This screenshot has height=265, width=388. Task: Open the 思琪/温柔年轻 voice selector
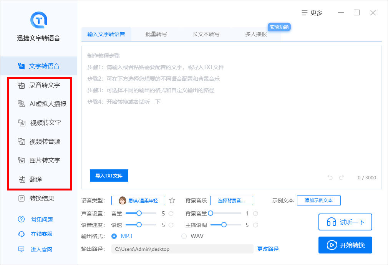click(138, 200)
